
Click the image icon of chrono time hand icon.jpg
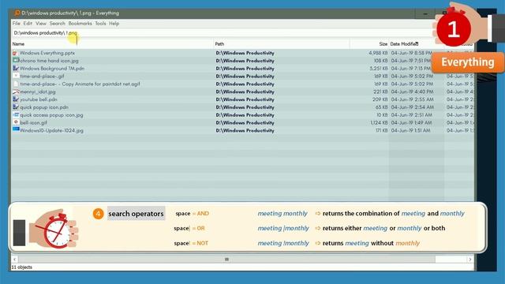coord(16,61)
